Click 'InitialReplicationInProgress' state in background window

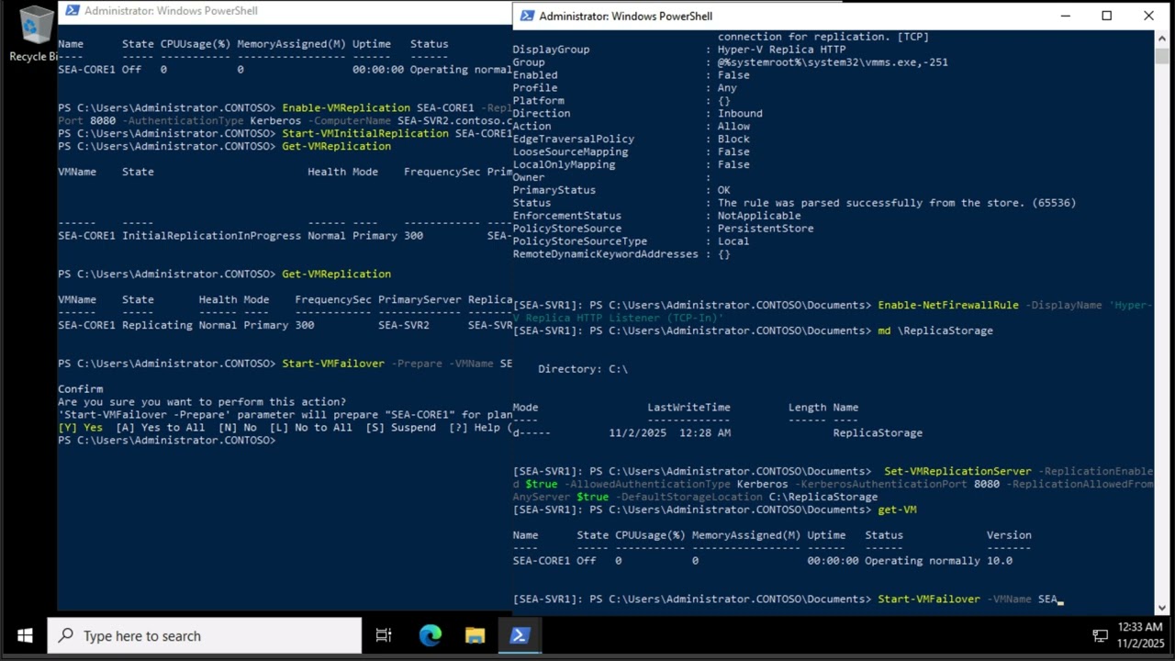(x=211, y=236)
